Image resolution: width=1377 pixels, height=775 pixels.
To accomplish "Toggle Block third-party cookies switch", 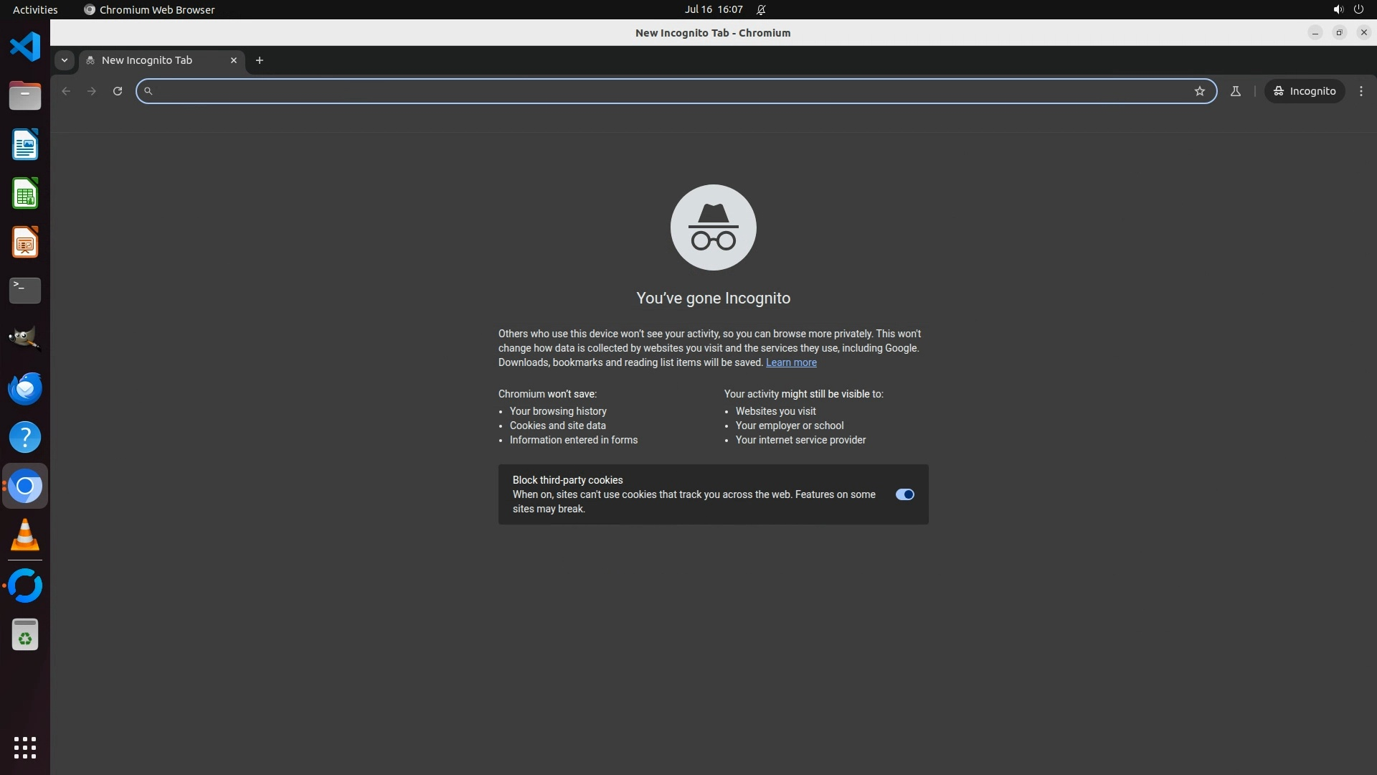I will [904, 494].
